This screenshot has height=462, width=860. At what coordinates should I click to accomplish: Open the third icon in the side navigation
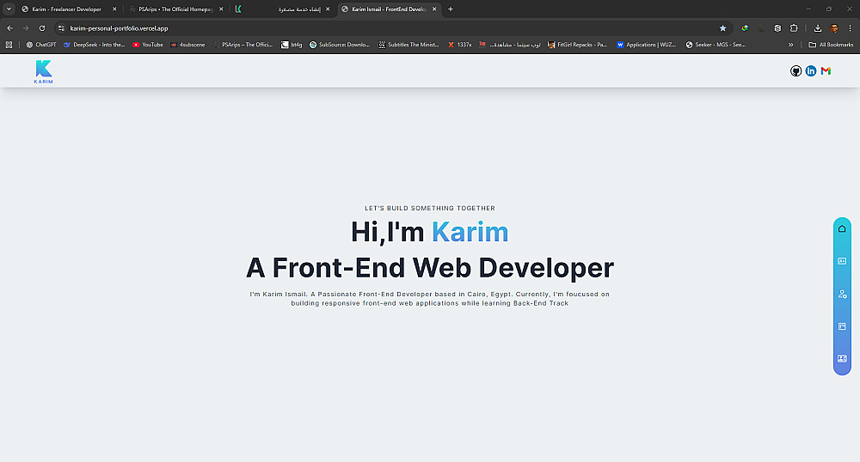(x=842, y=294)
